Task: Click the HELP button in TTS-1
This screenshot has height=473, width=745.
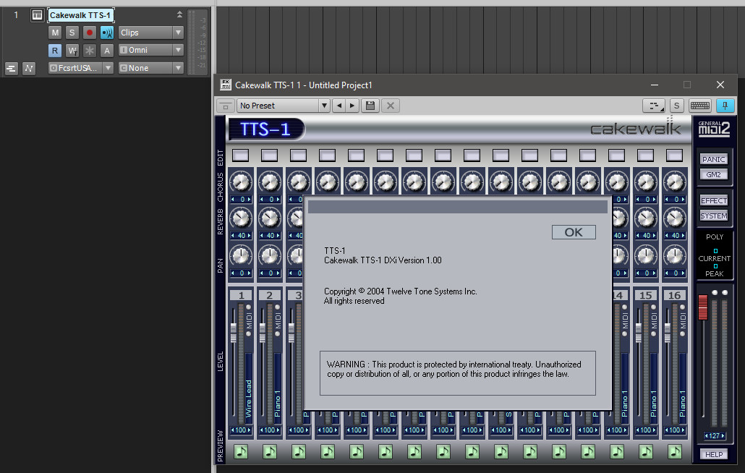Action: [714, 454]
